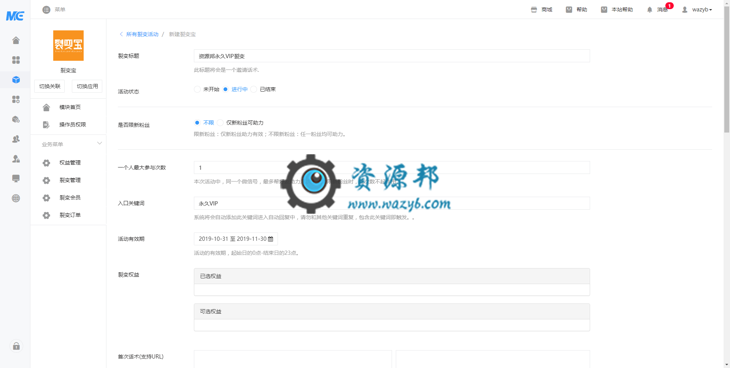Click the 已选权益 panel header

392,276
